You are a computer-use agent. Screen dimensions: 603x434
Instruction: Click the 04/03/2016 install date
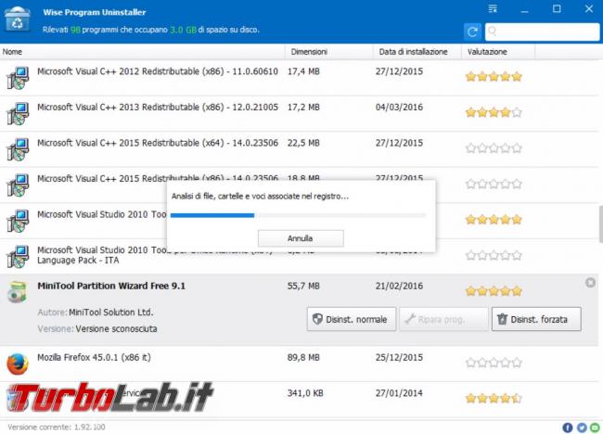coord(399,108)
